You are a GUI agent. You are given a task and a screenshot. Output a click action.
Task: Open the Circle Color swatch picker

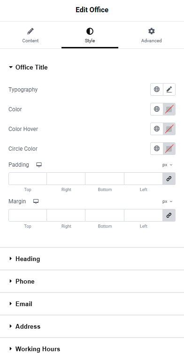169,148
